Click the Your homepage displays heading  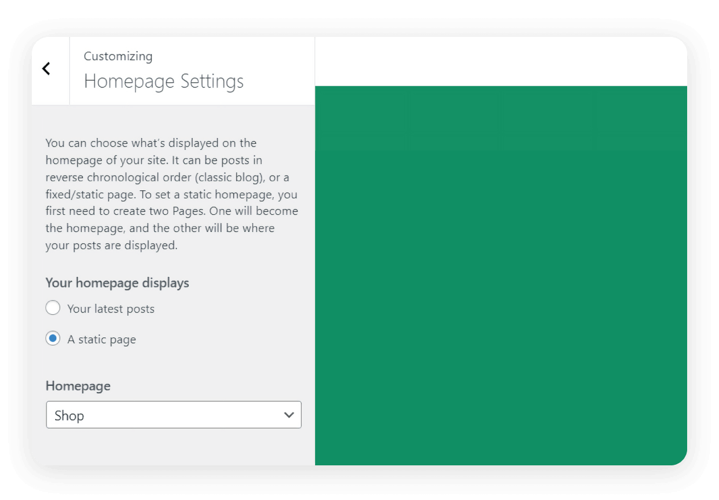pos(117,282)
